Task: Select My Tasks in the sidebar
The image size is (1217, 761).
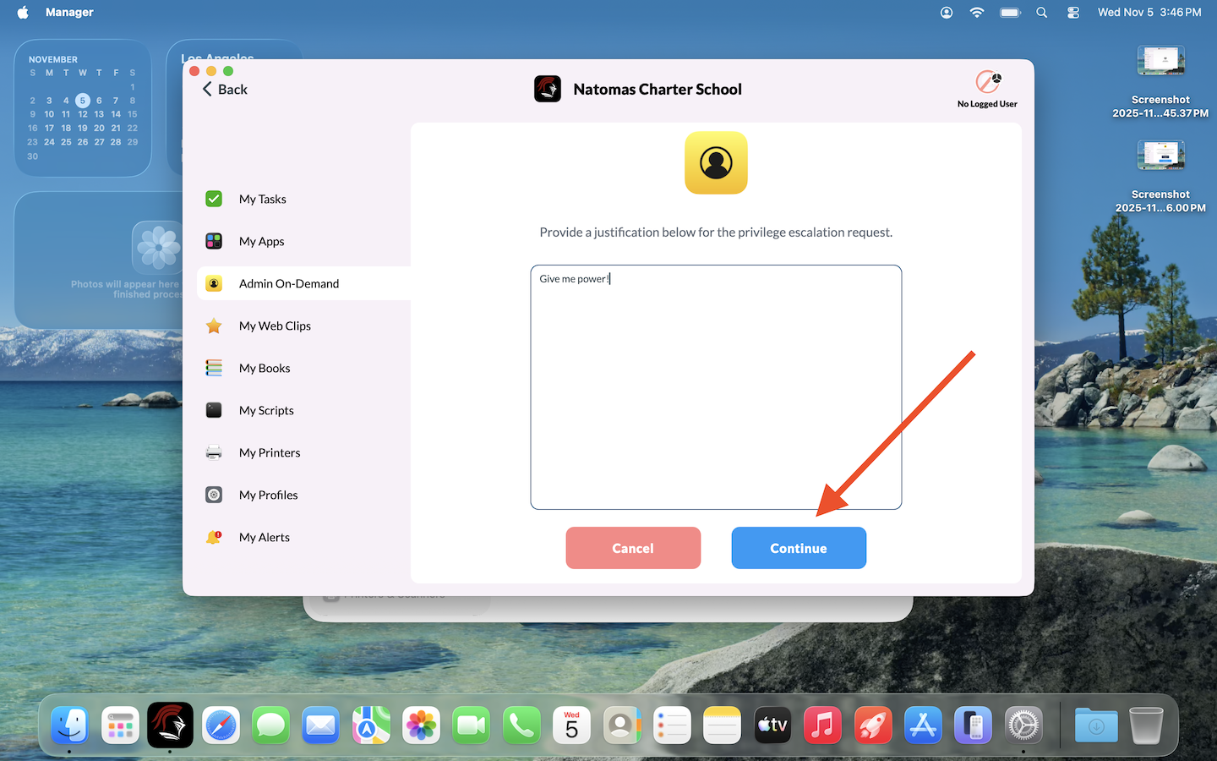Action: 303,199
